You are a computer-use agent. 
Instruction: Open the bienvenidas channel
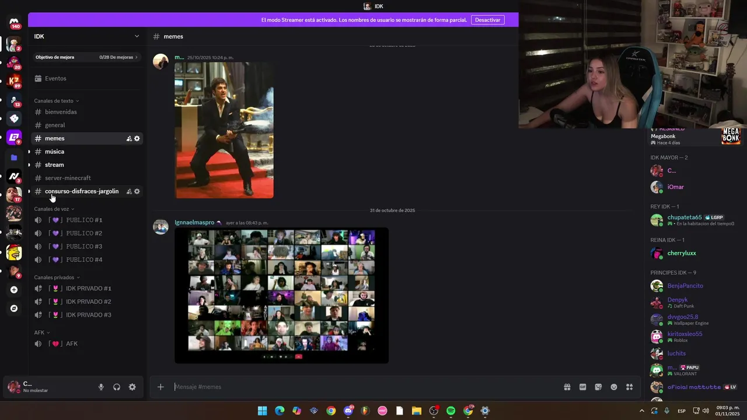[88, 112]
